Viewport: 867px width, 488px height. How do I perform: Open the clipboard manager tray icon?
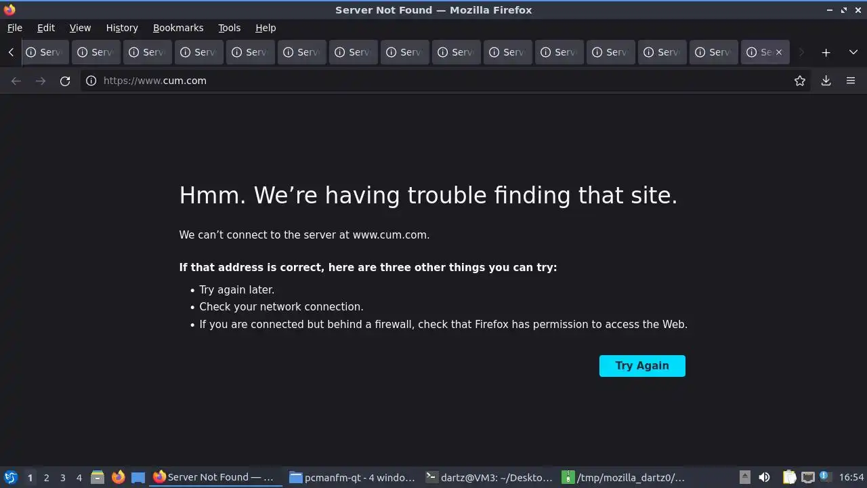(x=789, y=477)
